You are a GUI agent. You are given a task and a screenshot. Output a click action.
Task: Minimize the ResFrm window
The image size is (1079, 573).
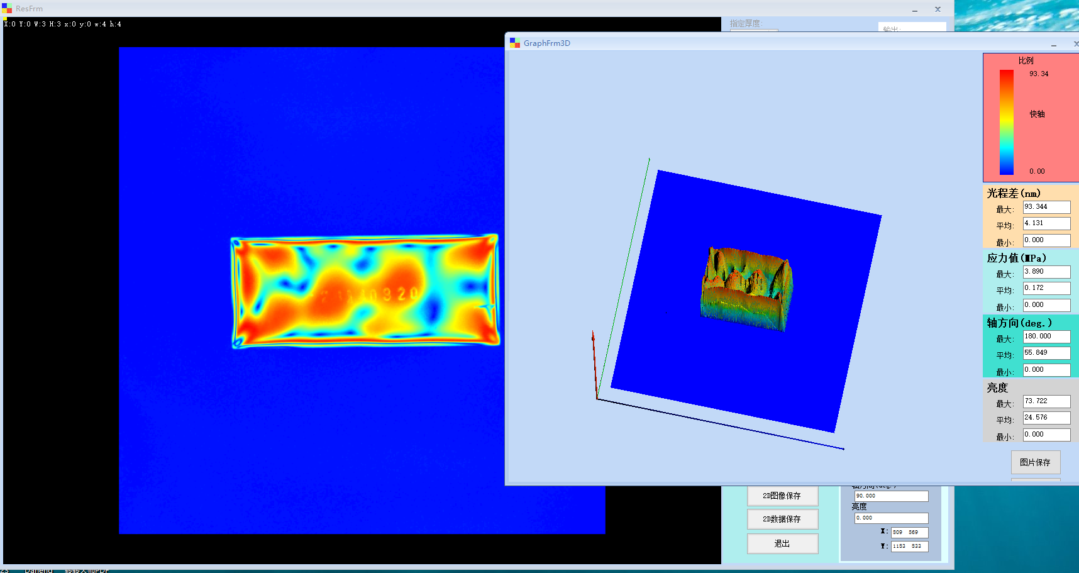tap(915, 9)
